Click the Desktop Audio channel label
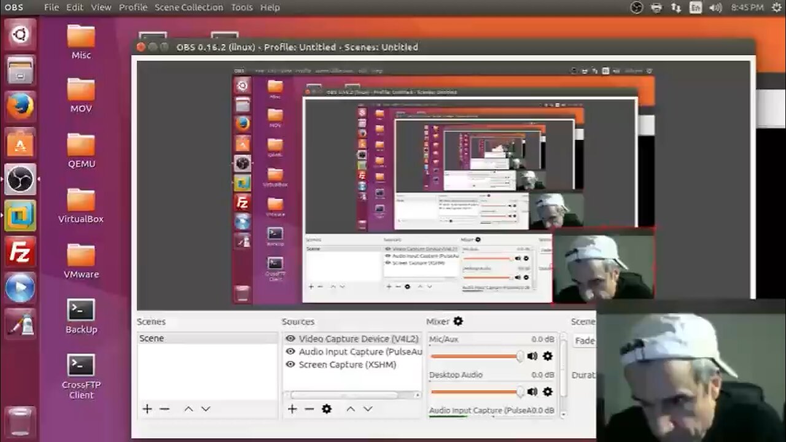786x442 pixels. click(x=456, y=375)
